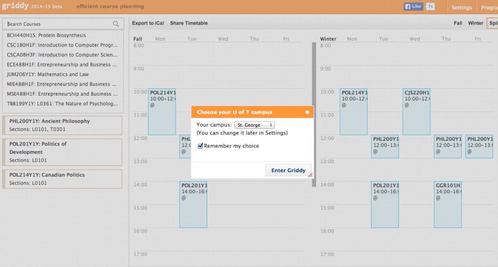
Task: Close the campus chooser dialog
Action: [307, 112]
